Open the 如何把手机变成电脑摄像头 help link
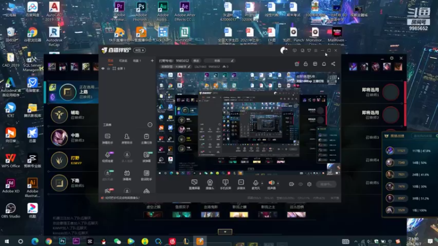This screenshot has height=246, width=438. tap(122, 198)
